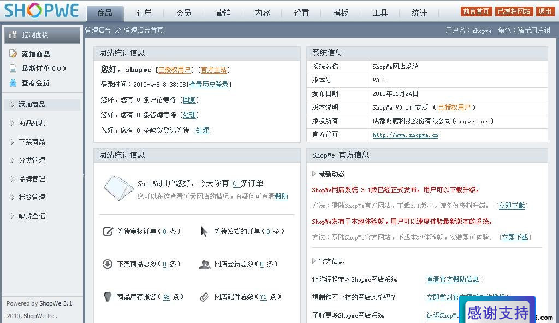Click the 管理后台 breadcrumb
Viewport: 559px width, 323px height.
coord(98,31)
